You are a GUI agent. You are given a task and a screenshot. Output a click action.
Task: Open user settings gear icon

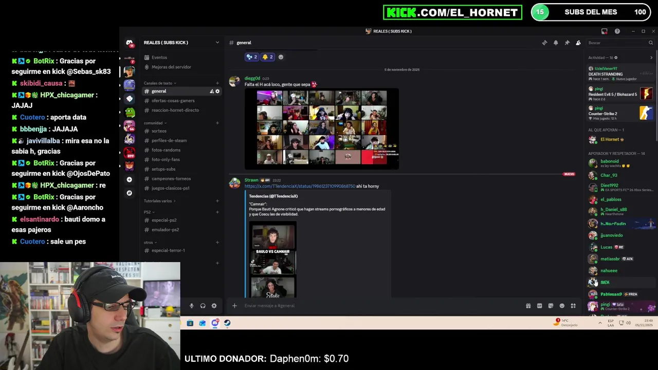pos(214,306)
